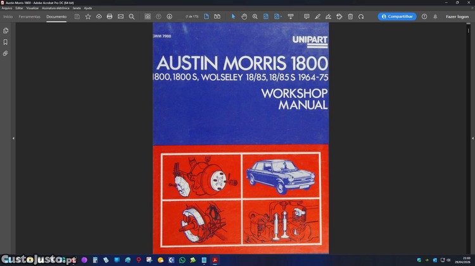Click the Compartilhar button
Image resolution: width=475 pixels, height=266 pixels.
pyautogui.click(x=397, y=16)
